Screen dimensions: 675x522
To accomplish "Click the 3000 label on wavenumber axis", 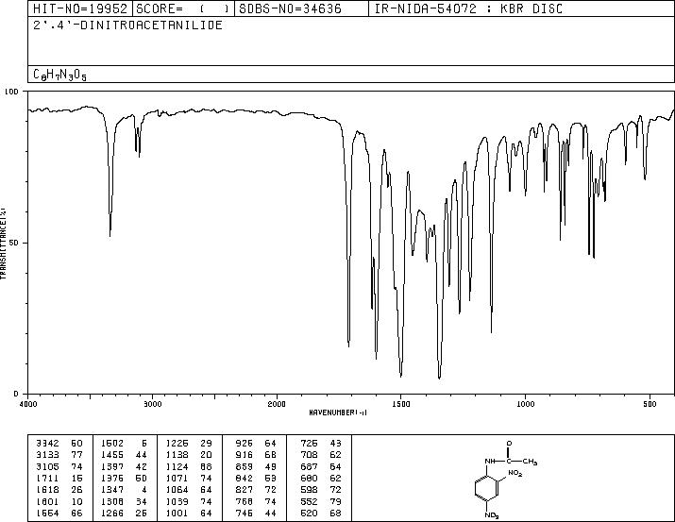I will 152,404.
